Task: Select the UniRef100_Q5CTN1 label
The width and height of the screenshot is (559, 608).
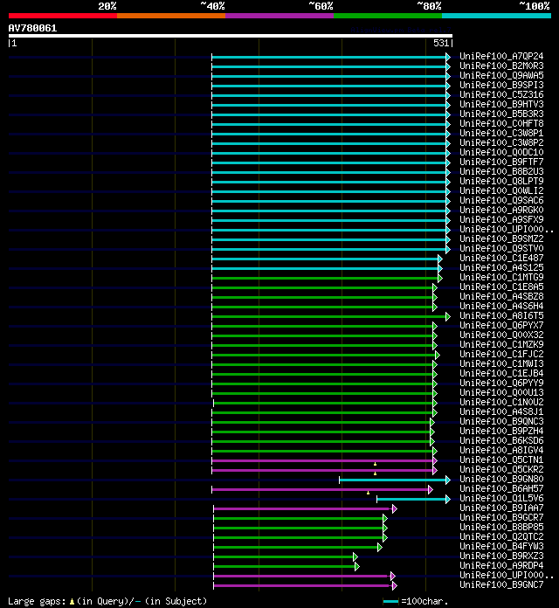Action: click(501, 459)
